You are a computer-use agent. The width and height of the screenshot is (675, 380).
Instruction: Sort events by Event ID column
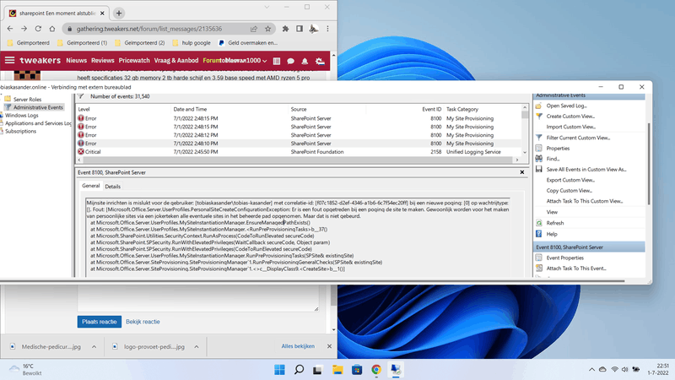pos(431,110)
